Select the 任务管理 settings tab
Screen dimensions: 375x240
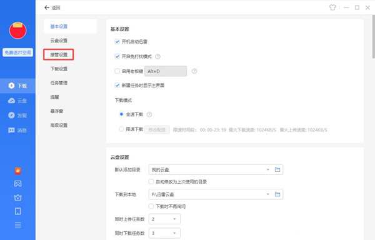coord(59,82)
